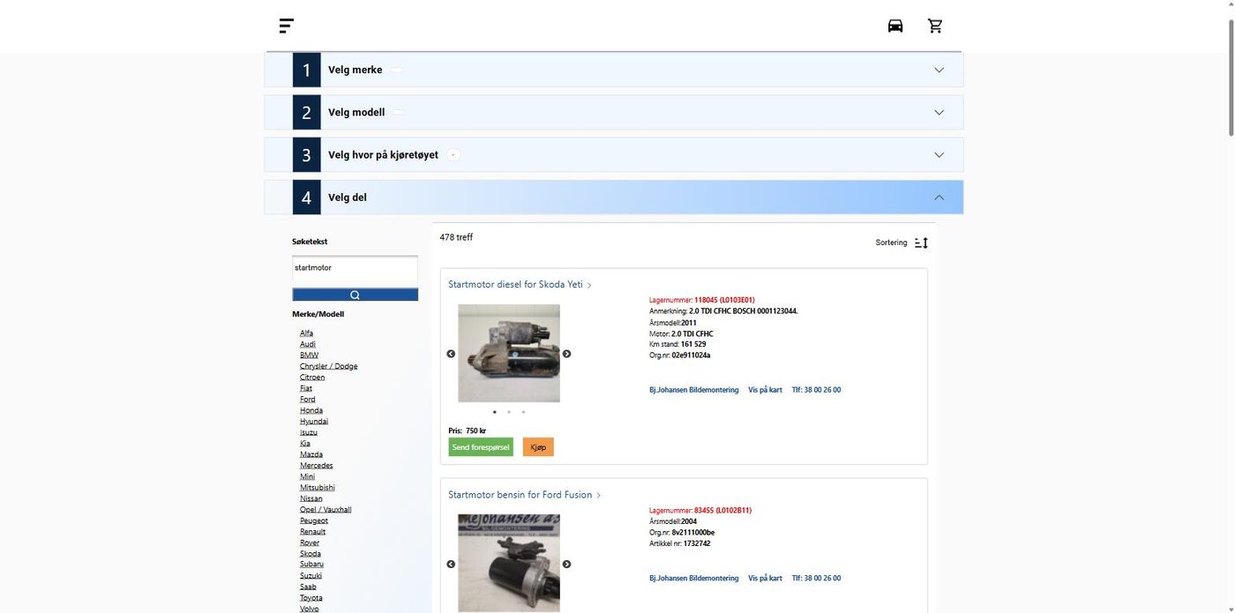This screenshot has width=1235, height=613.
Task: Open the shopping cart icon
Action: 935,26
